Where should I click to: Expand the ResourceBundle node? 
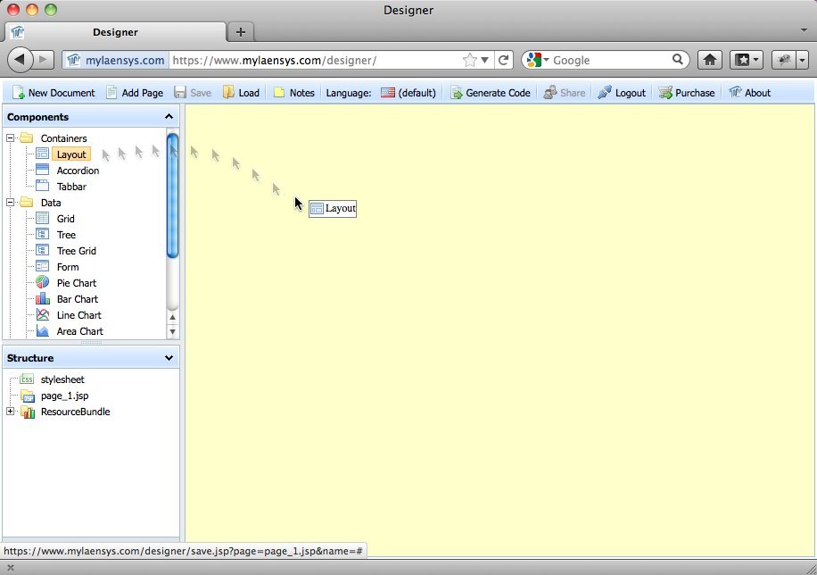tap(10, 412)
